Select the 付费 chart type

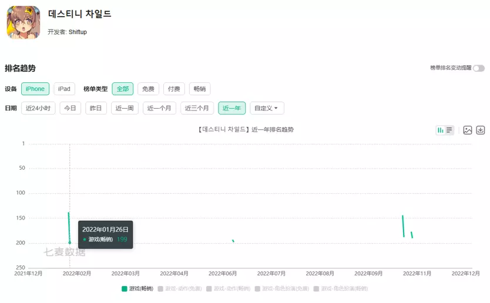tap(174, 89)
